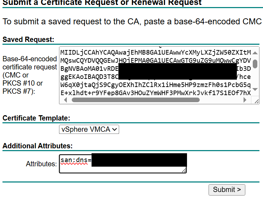Click the horizontal scroll-right arrow
Viewport: 263px width, 198px height.
(x=245, y=100)
